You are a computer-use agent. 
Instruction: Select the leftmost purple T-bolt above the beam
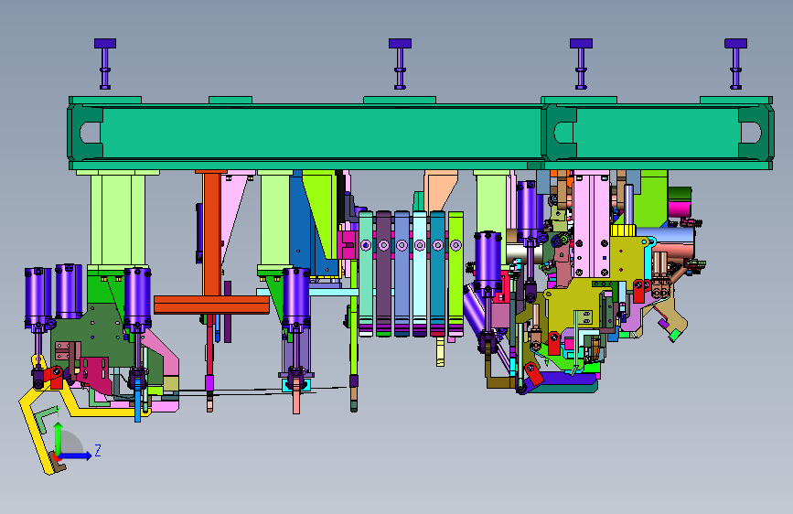pyautogui.click(x=105, y=64)
